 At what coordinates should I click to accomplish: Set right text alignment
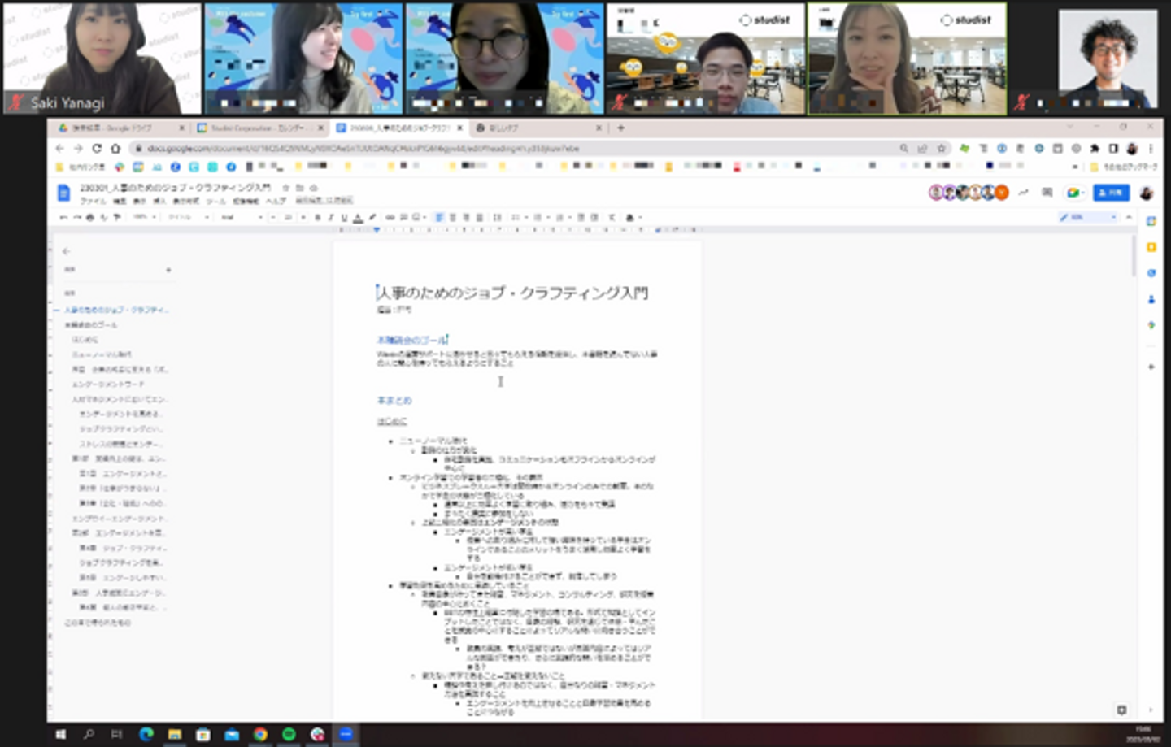[466, 218]
